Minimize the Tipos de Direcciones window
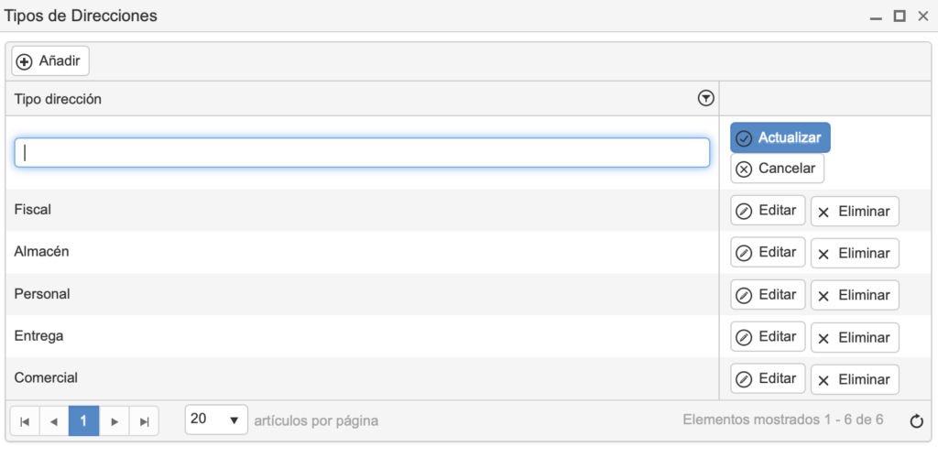The image size is (938, 458). 876,17
